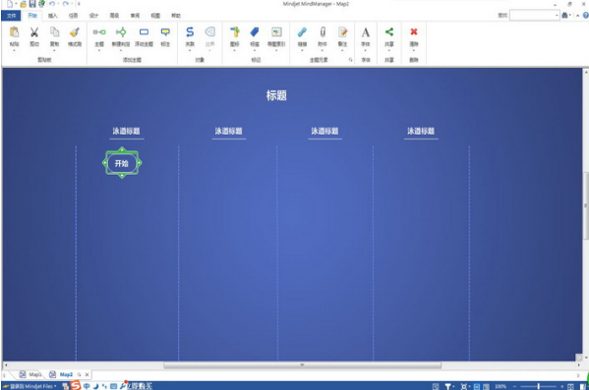Switch to the View ribbon tab
589x390 pixels.
tap(155, 16)
